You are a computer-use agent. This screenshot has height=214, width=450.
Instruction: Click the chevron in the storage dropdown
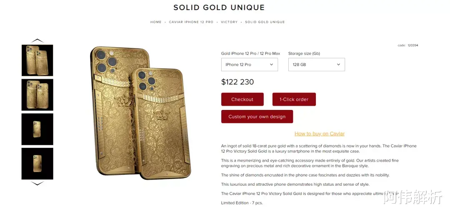[339, 65]
